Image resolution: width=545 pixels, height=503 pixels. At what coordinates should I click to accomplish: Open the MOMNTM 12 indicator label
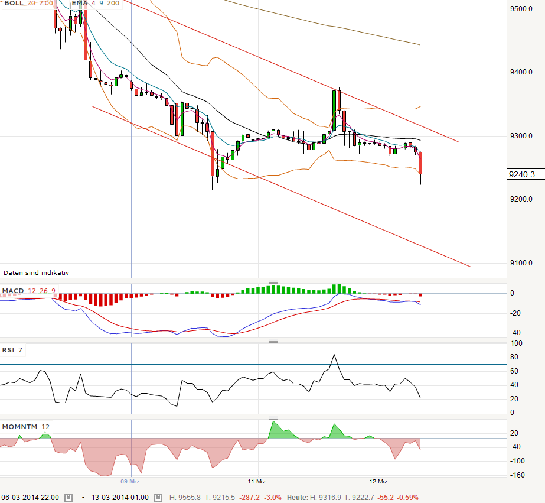click(26, 427)
